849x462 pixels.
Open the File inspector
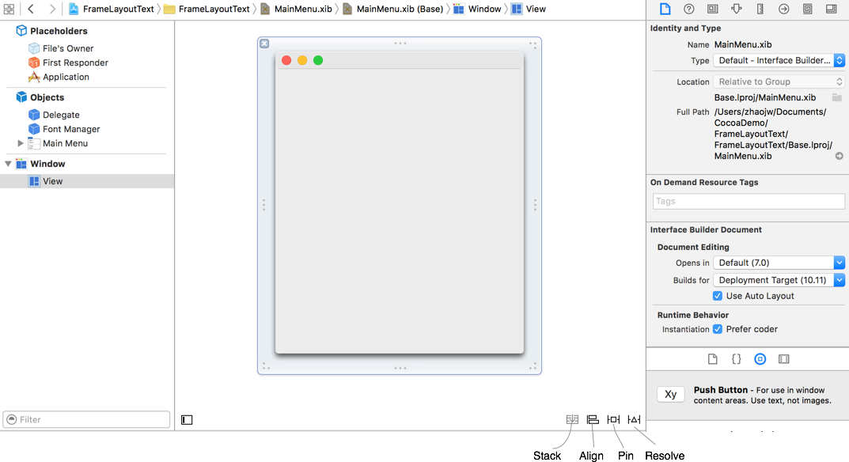[x=665, y=9]
